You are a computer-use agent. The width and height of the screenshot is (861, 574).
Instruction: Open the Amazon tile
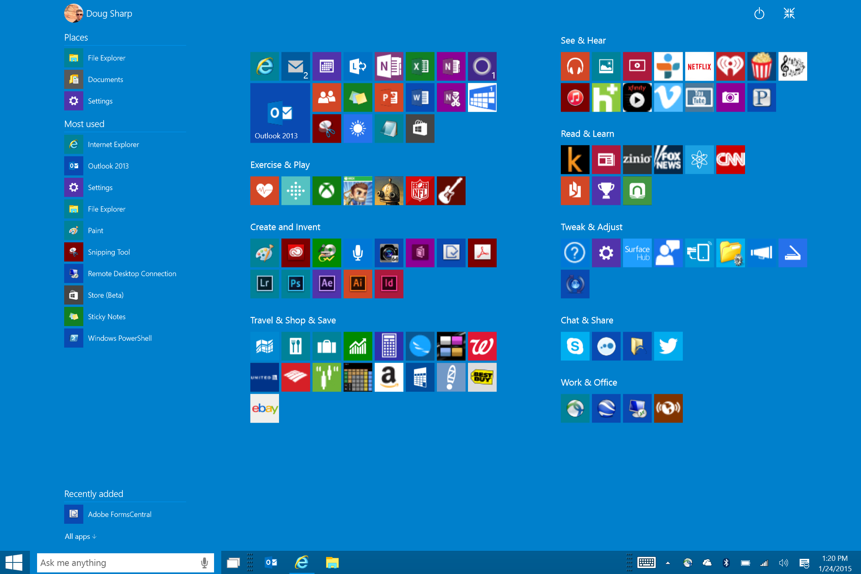click(x=389, y=377)
